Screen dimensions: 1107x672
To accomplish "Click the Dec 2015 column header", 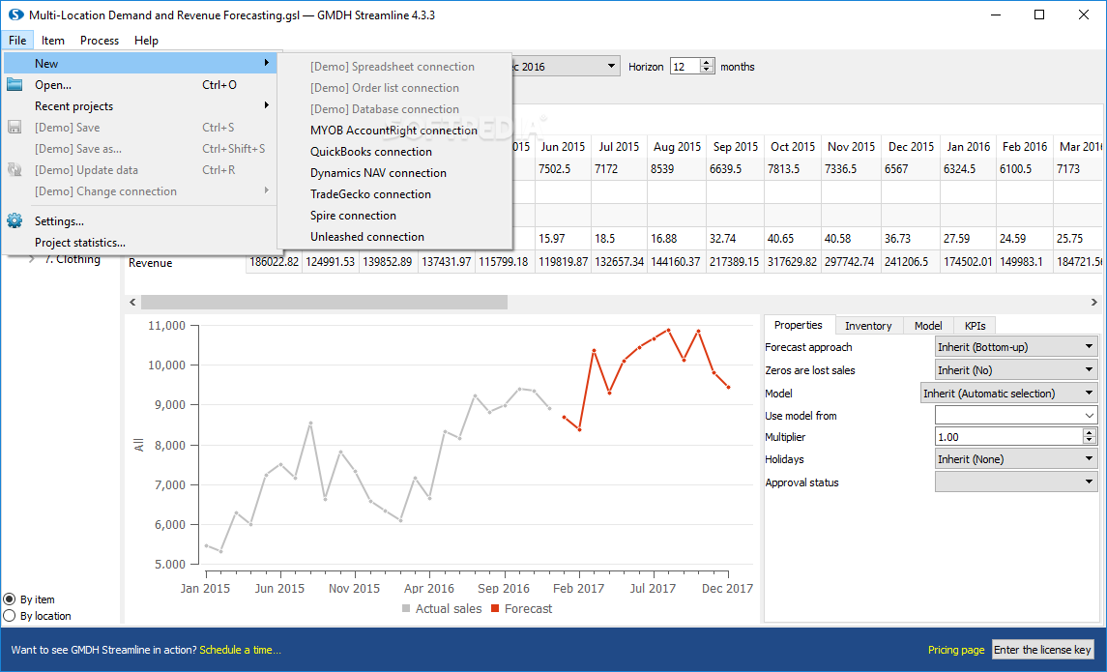I will point(911,146).
